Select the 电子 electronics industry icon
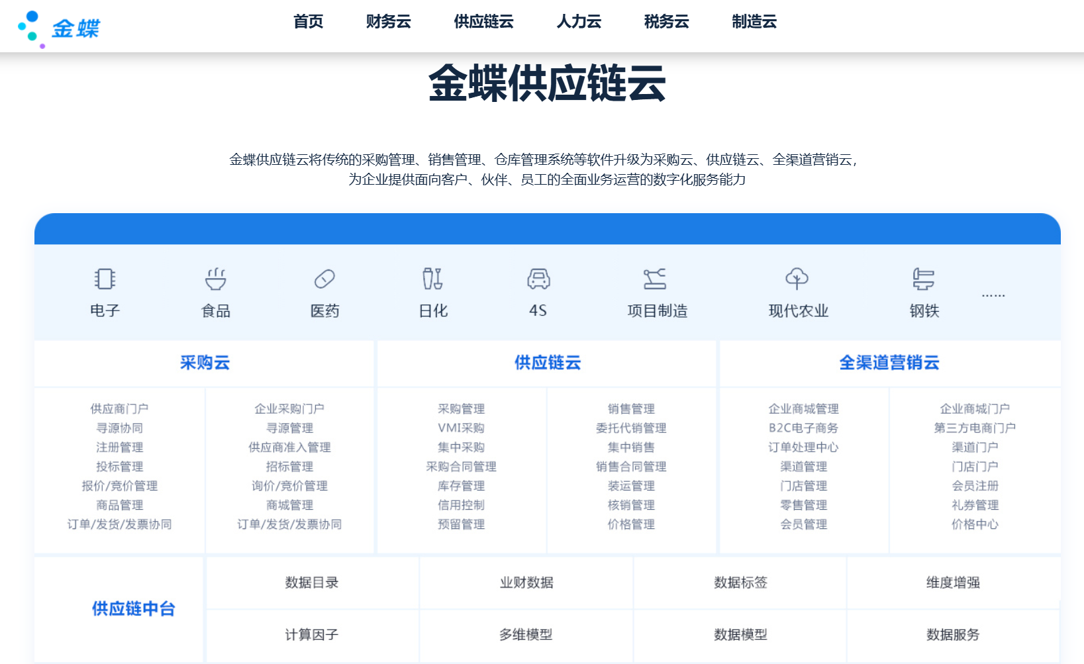The width and height of the screenshot is (1084, 664). coord(105,279)
